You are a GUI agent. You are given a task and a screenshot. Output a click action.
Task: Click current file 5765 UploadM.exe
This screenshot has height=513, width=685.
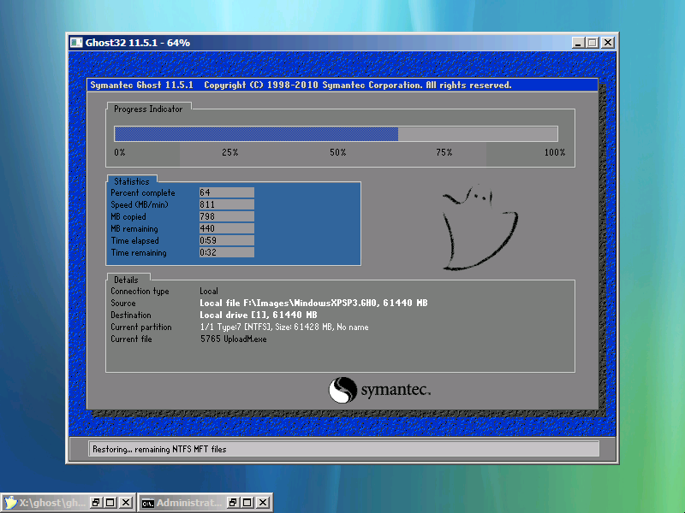coord(233,339)
